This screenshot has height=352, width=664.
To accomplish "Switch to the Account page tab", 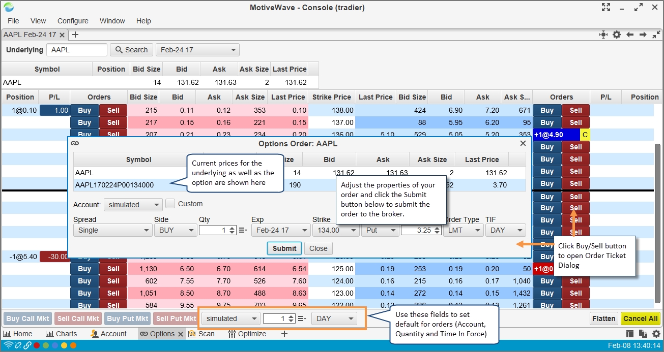I will pos(108,334).
